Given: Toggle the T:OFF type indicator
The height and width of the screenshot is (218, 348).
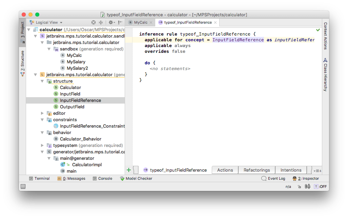Looking at the screenshot, I should click(x=320, y=187).
